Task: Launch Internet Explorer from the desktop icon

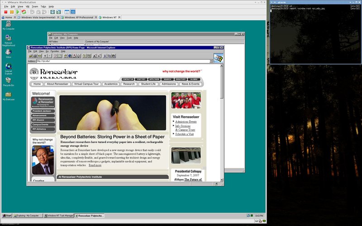Action: 8,69
